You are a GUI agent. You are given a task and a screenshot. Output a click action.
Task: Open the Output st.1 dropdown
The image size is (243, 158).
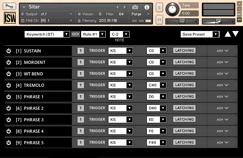(47, 14)
